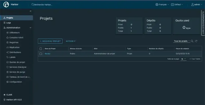Image resolution: width=205 pixels, height=105 pixels.
Task: Open Projets in the sidebar
Action: tap(17, 18)
